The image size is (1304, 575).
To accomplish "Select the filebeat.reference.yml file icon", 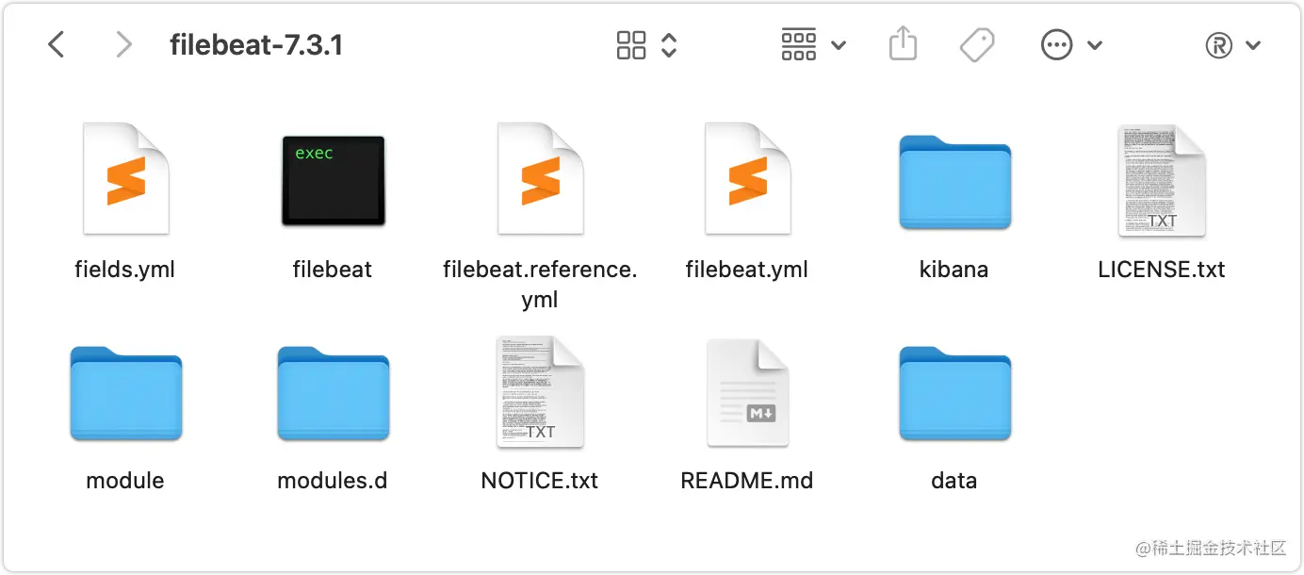I will [541, 178].
